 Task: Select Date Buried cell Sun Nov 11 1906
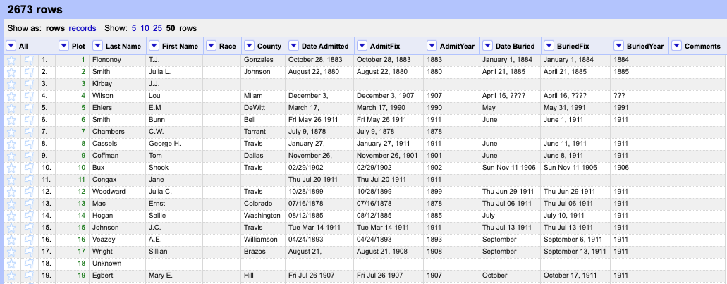click(511, 168)
